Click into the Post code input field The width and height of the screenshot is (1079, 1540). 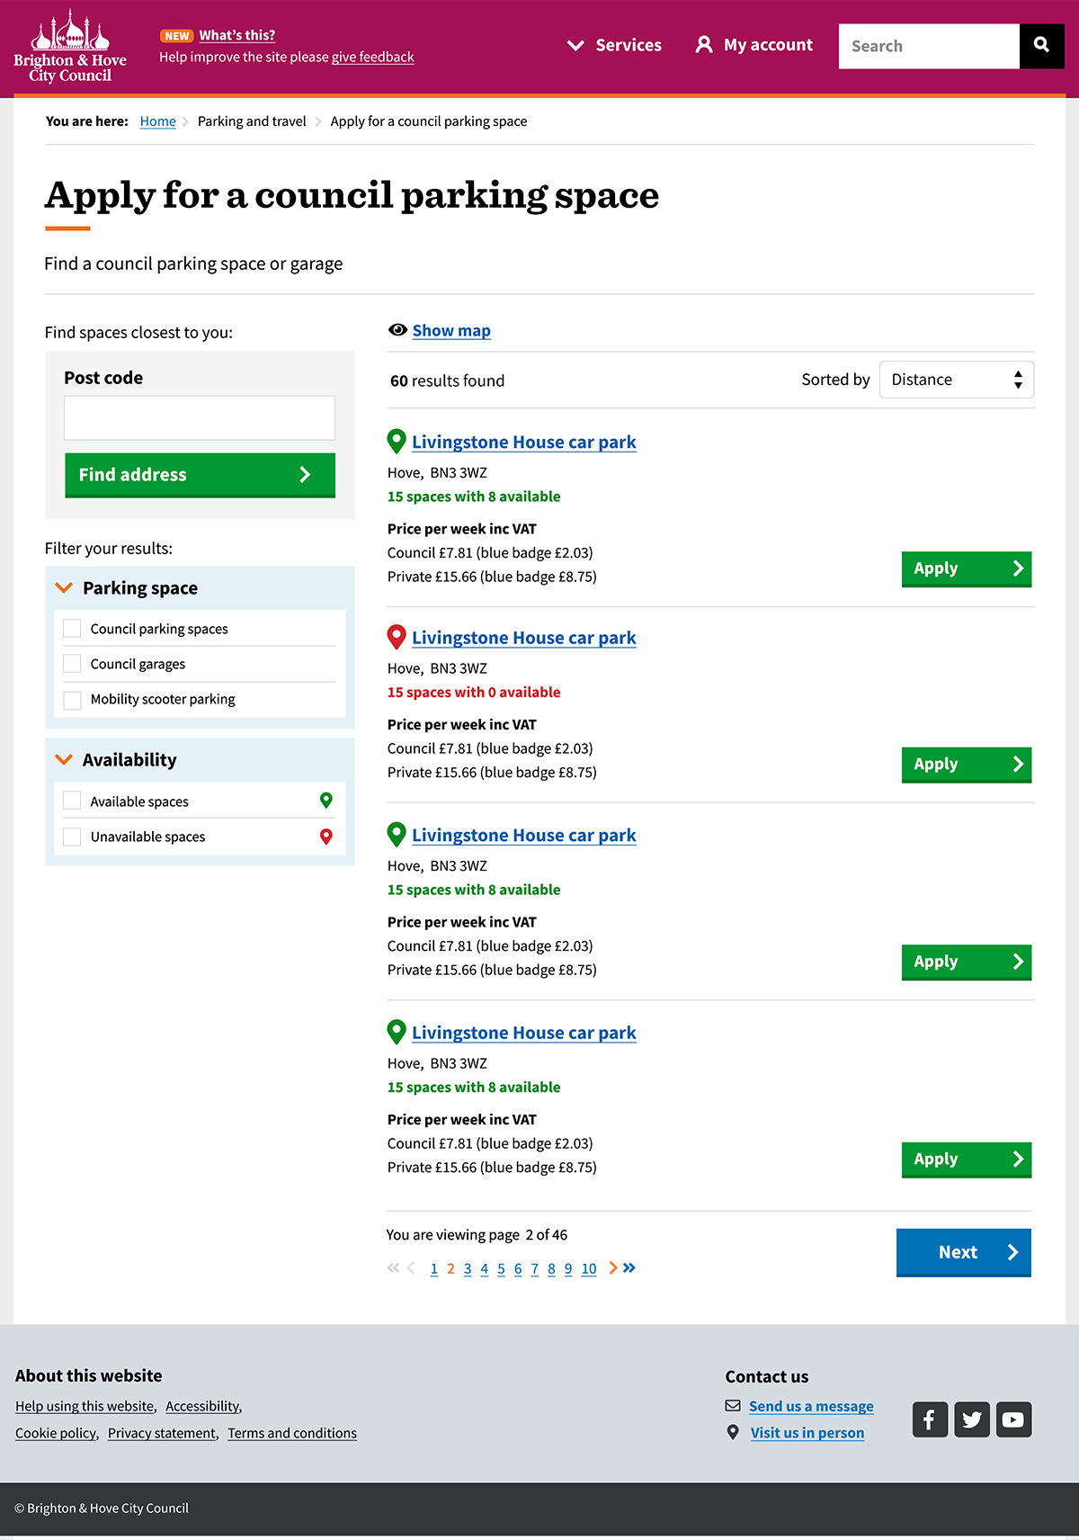200,417
